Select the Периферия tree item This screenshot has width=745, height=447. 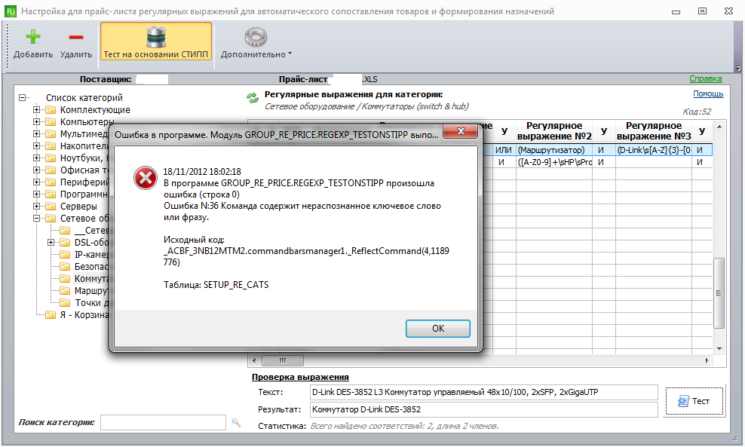click(84, 182)
